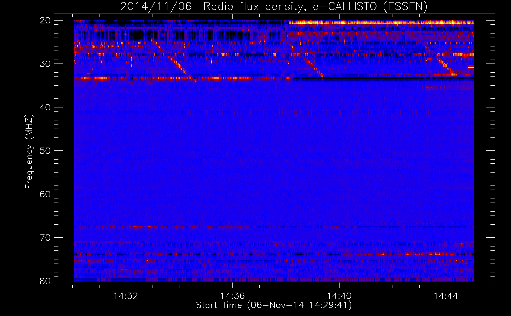The width and height of the screenshot is (511, 316).
Task: Click the red horizontal band near 33 MHz
Action: [x=183, y=78]
